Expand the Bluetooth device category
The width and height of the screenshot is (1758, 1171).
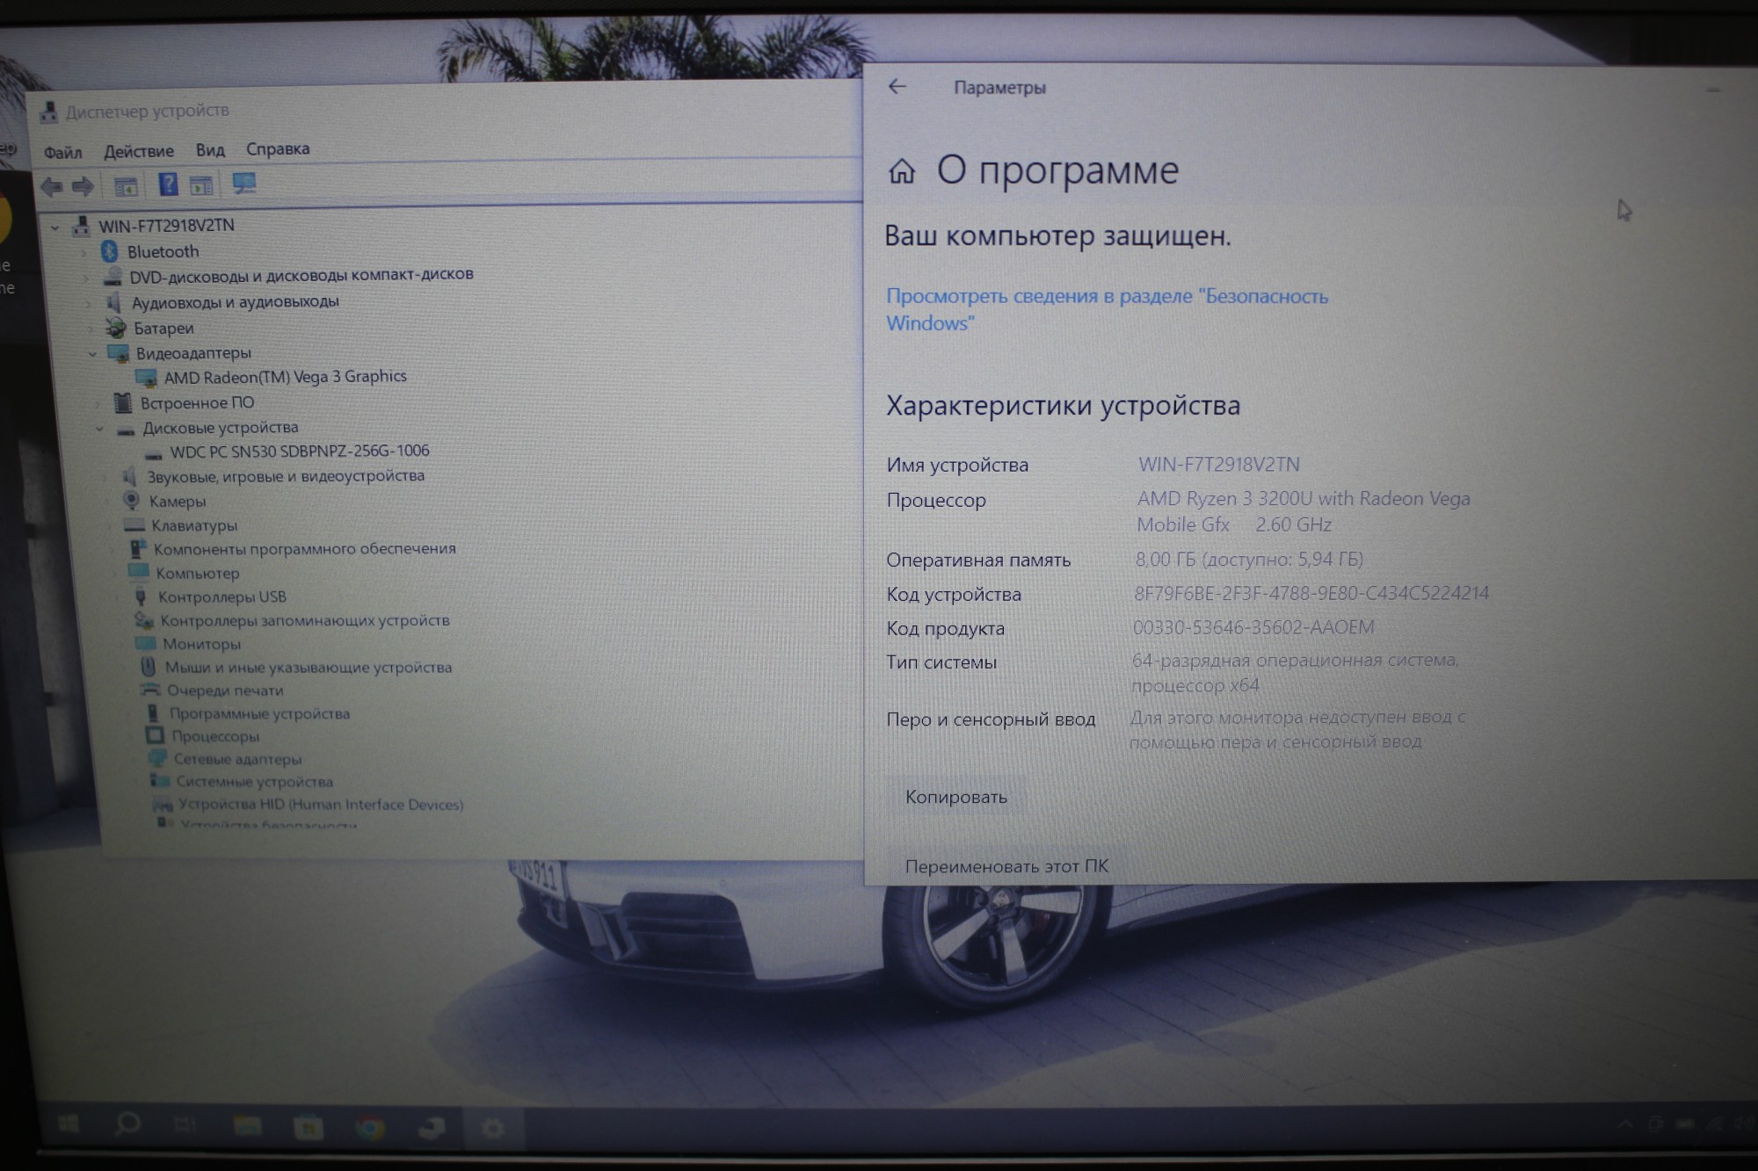pyautogui.click(x=84, y=253)
